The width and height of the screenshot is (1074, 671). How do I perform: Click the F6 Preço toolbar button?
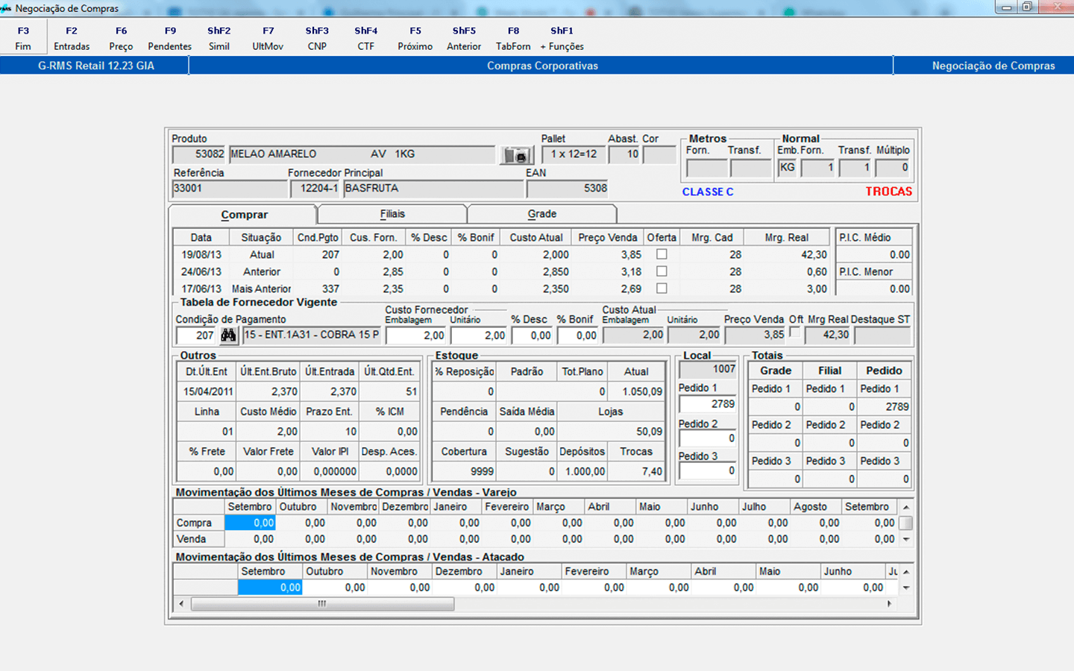coord(121,38)
